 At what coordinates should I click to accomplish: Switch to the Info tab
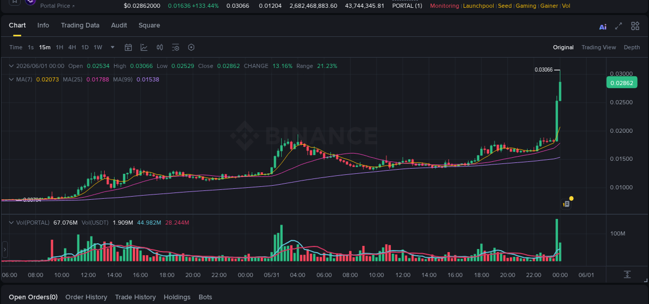(x=43, y=25)
